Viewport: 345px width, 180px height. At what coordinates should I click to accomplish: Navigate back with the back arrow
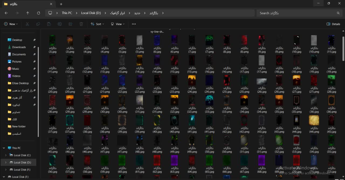coord(6,13)
